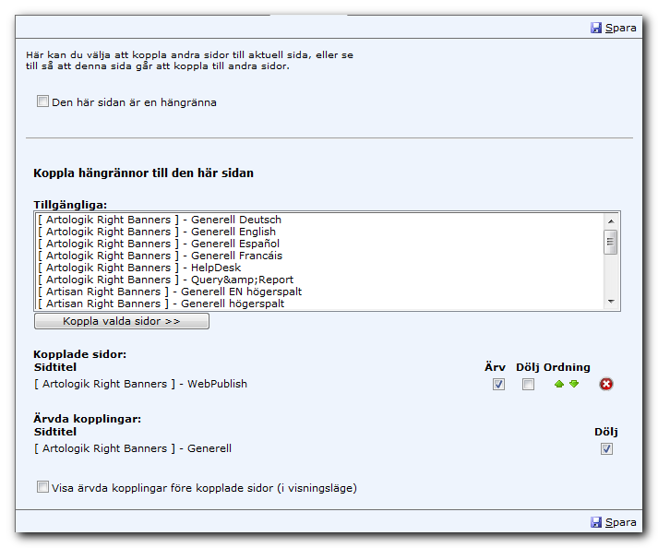
Task: Select 'Generell EN högerspalt' list item
Action: (x=319, y=292)
